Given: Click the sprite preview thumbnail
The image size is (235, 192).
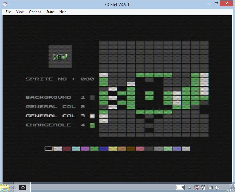Looking at the screenshot, I should click(60, 56).
